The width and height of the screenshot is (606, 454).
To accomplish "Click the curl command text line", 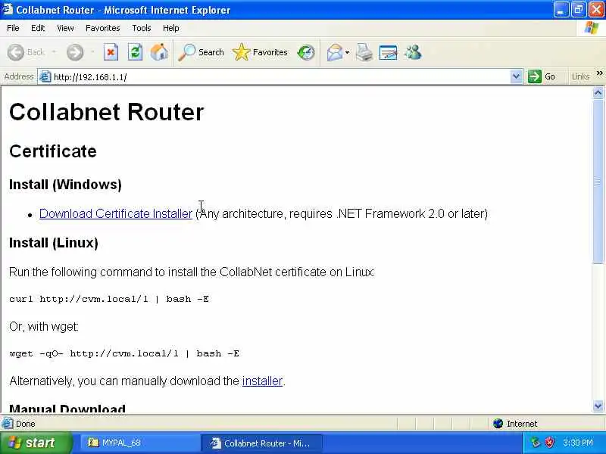I will (109, 299).
